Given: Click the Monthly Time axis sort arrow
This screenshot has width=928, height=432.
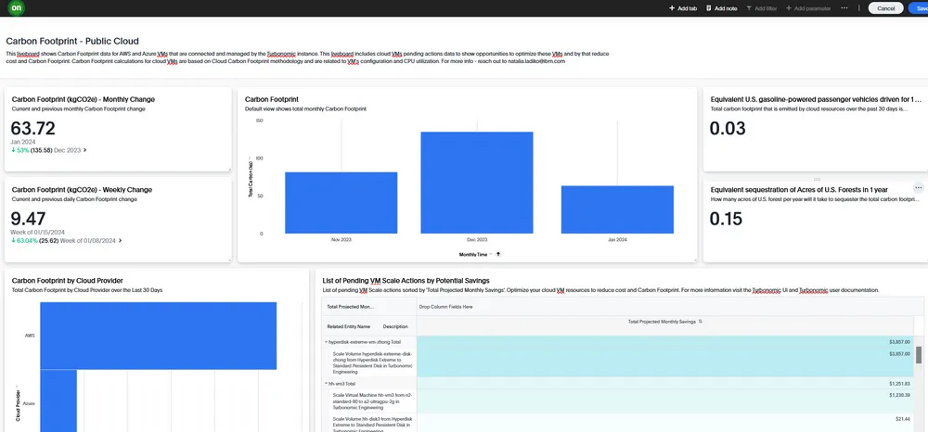Looking at the screenshot, I should point(498,253).
